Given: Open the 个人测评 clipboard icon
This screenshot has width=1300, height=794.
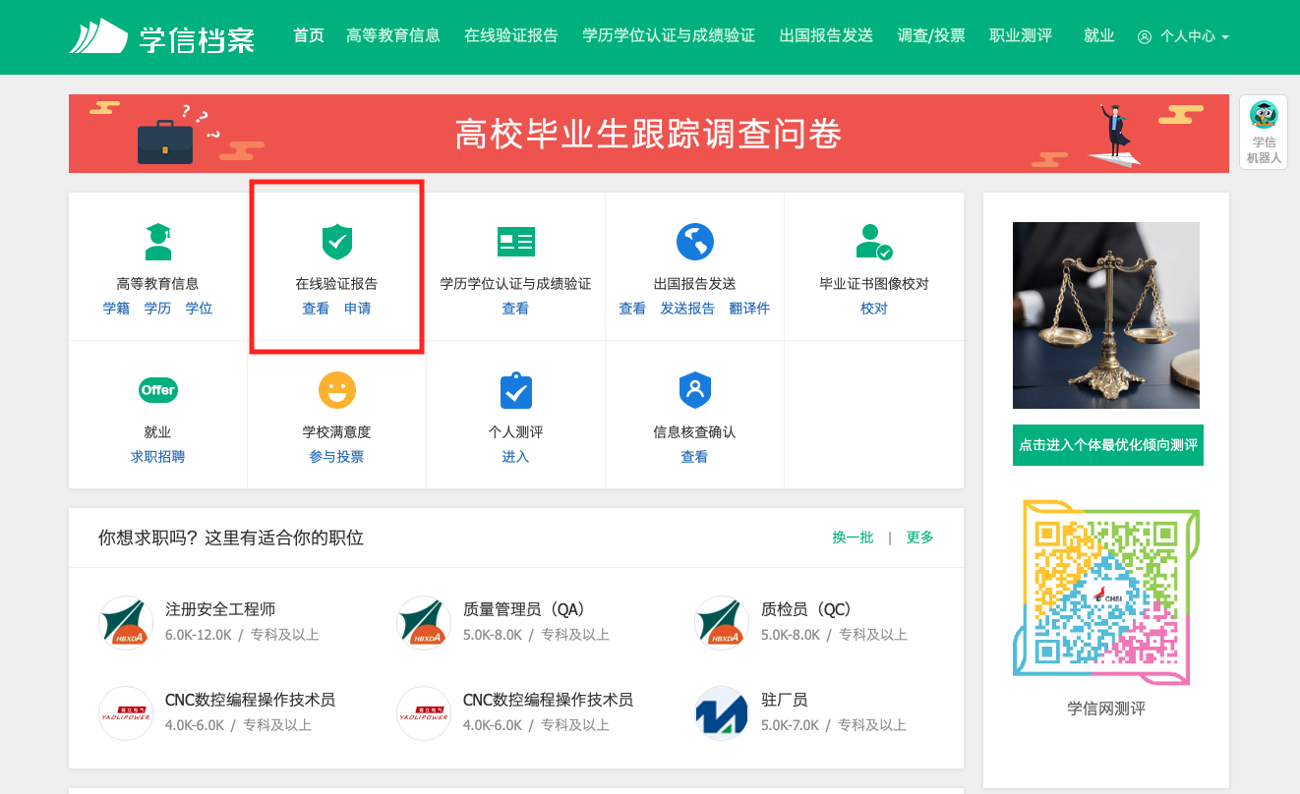Looking at the screenshot, I should pyautogui.click(x=515, y=390).
